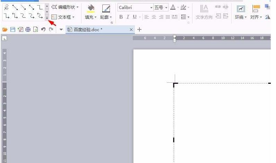This screenshot has width=276, height=163.
Task: Toggle italic formatting
Action: pos(128,17)
